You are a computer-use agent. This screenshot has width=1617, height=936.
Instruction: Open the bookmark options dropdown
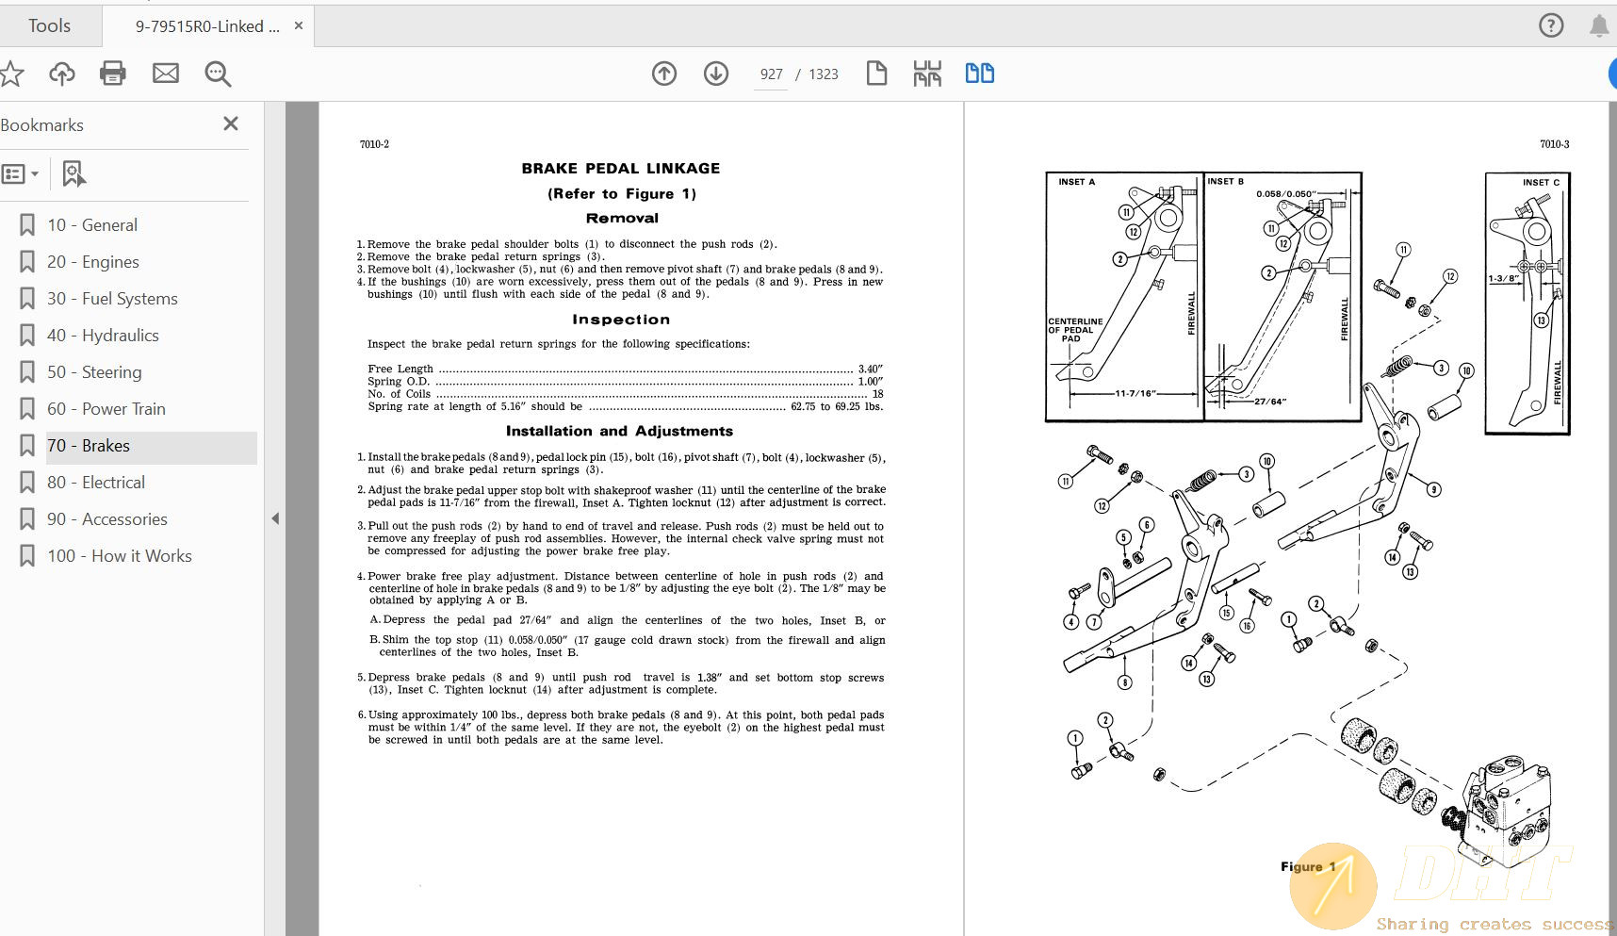[21, 173]
